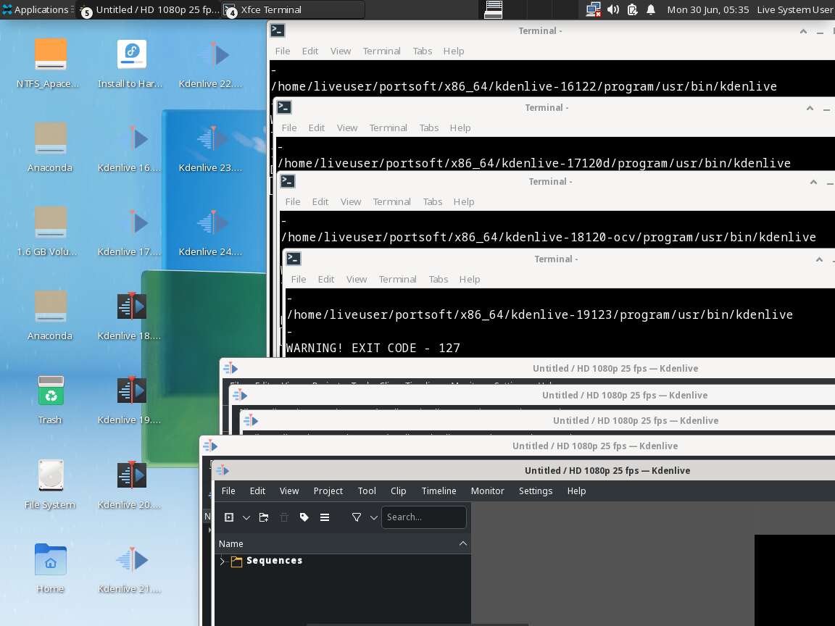Open the Kdenlive Settings menu
835x626 pixels.
(535, 491)
